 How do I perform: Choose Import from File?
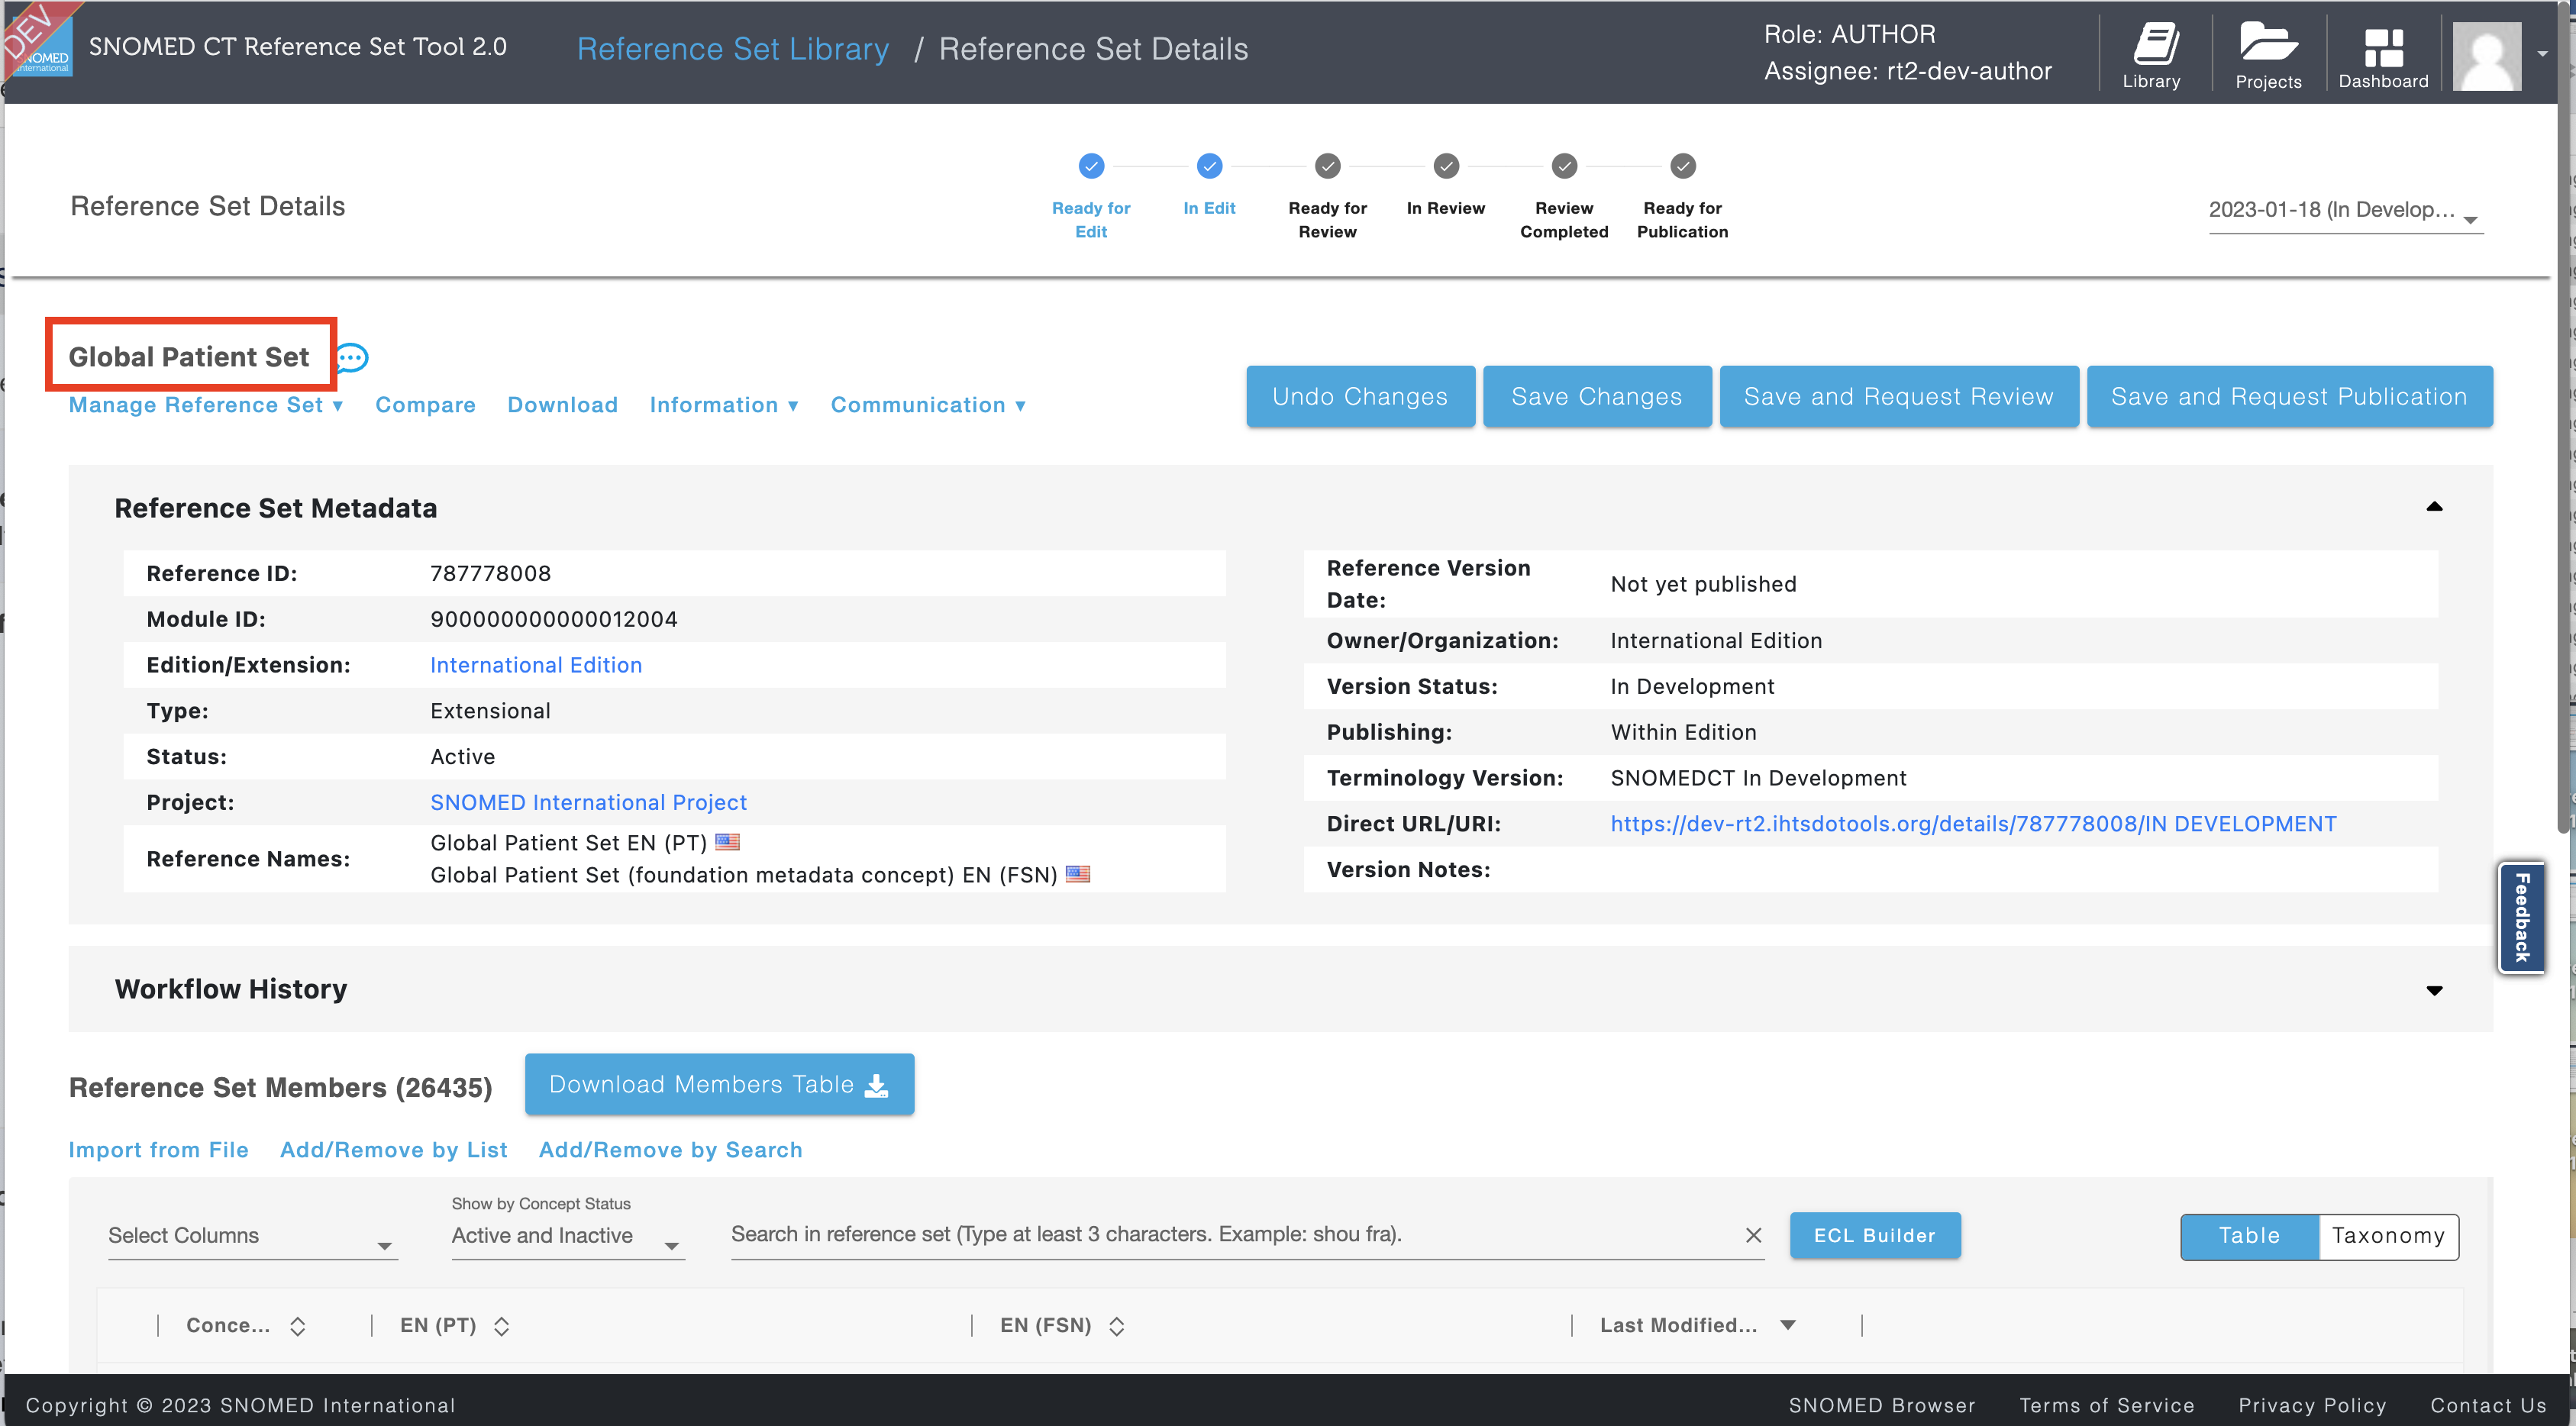click(158, 1150)
